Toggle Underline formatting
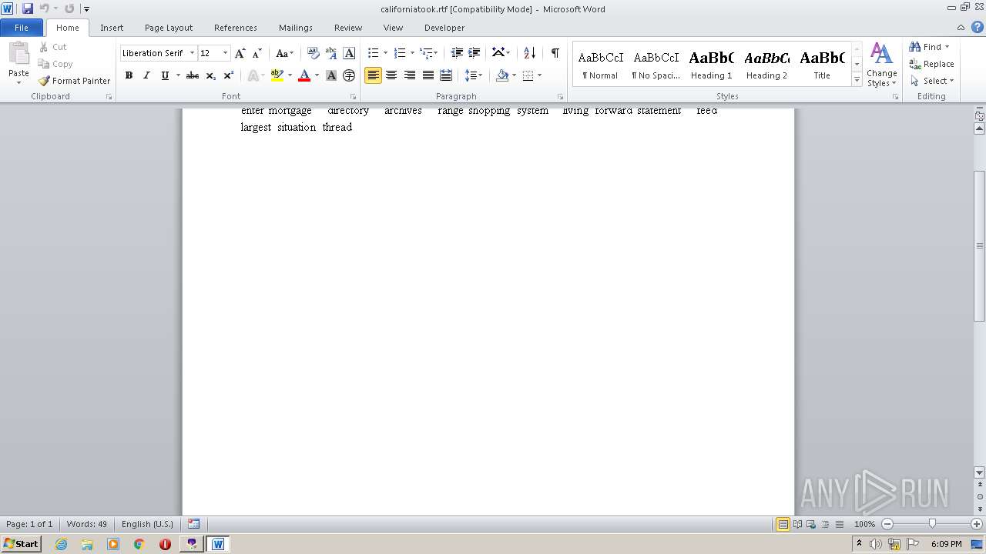The image size is (986, 554). pos(164,75)
